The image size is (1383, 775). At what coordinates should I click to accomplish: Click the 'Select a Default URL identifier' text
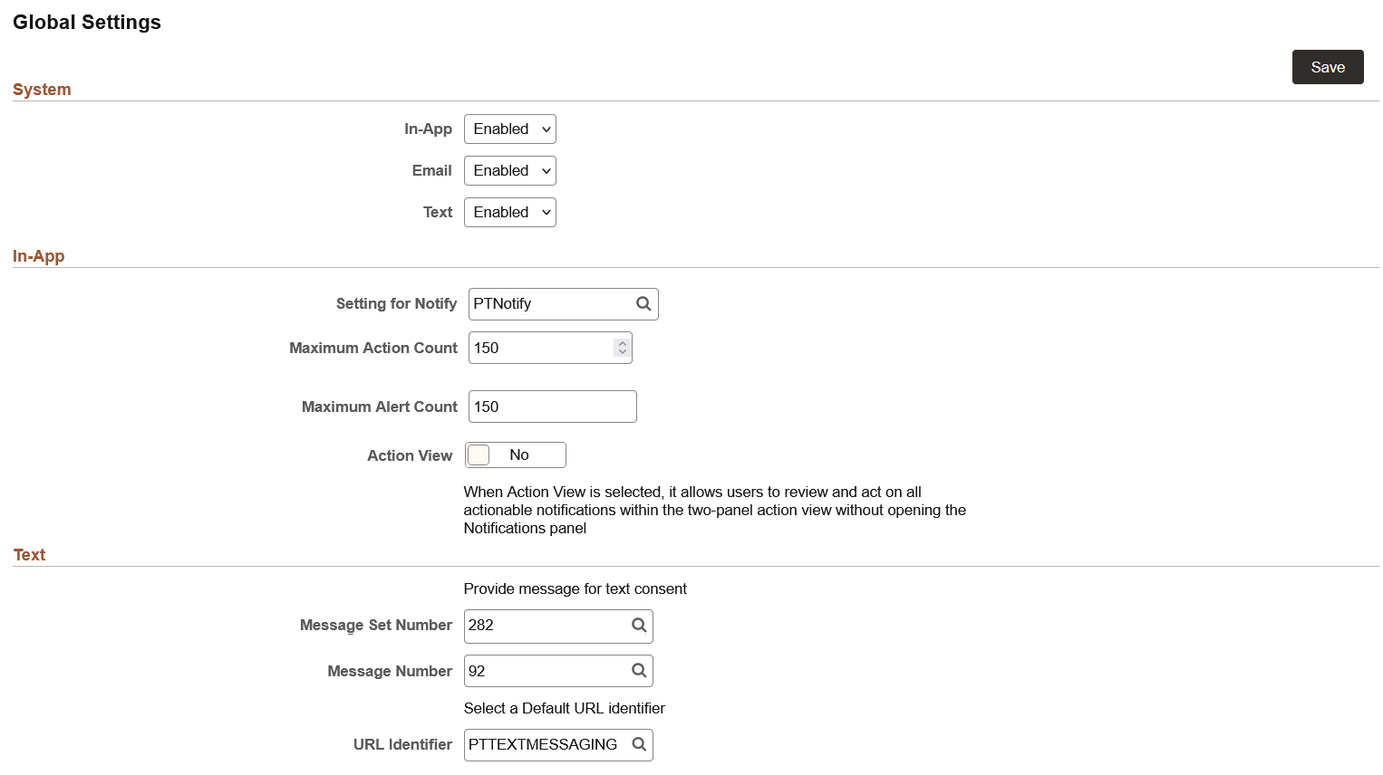pyautogui.click(x=565, y=708)
